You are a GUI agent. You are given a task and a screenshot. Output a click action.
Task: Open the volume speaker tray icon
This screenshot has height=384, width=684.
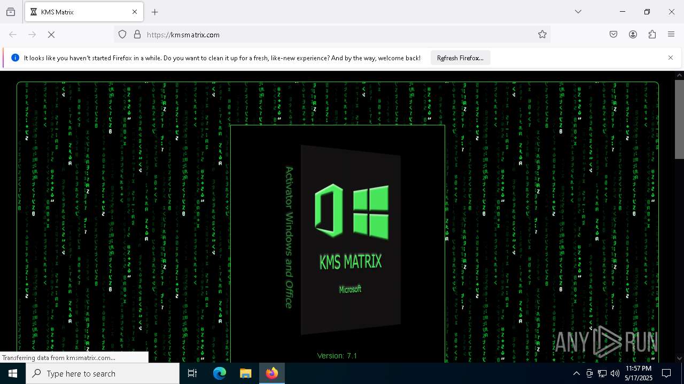click(615, 373)
